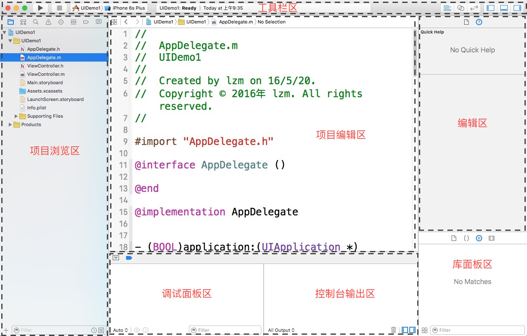Select the Code Snippet library icon
The image size is (527, 336).
click(467, 238)
